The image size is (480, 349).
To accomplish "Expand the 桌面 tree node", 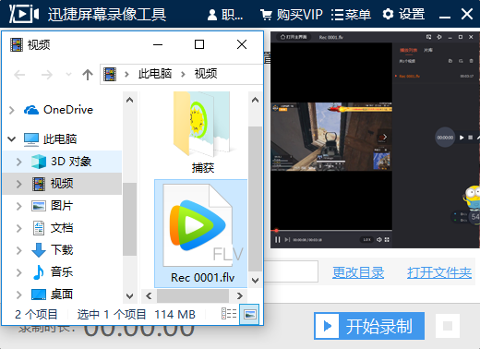I will tap(19, 295).
